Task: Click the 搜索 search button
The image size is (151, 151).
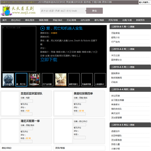Action: click(x=94, y=11)
